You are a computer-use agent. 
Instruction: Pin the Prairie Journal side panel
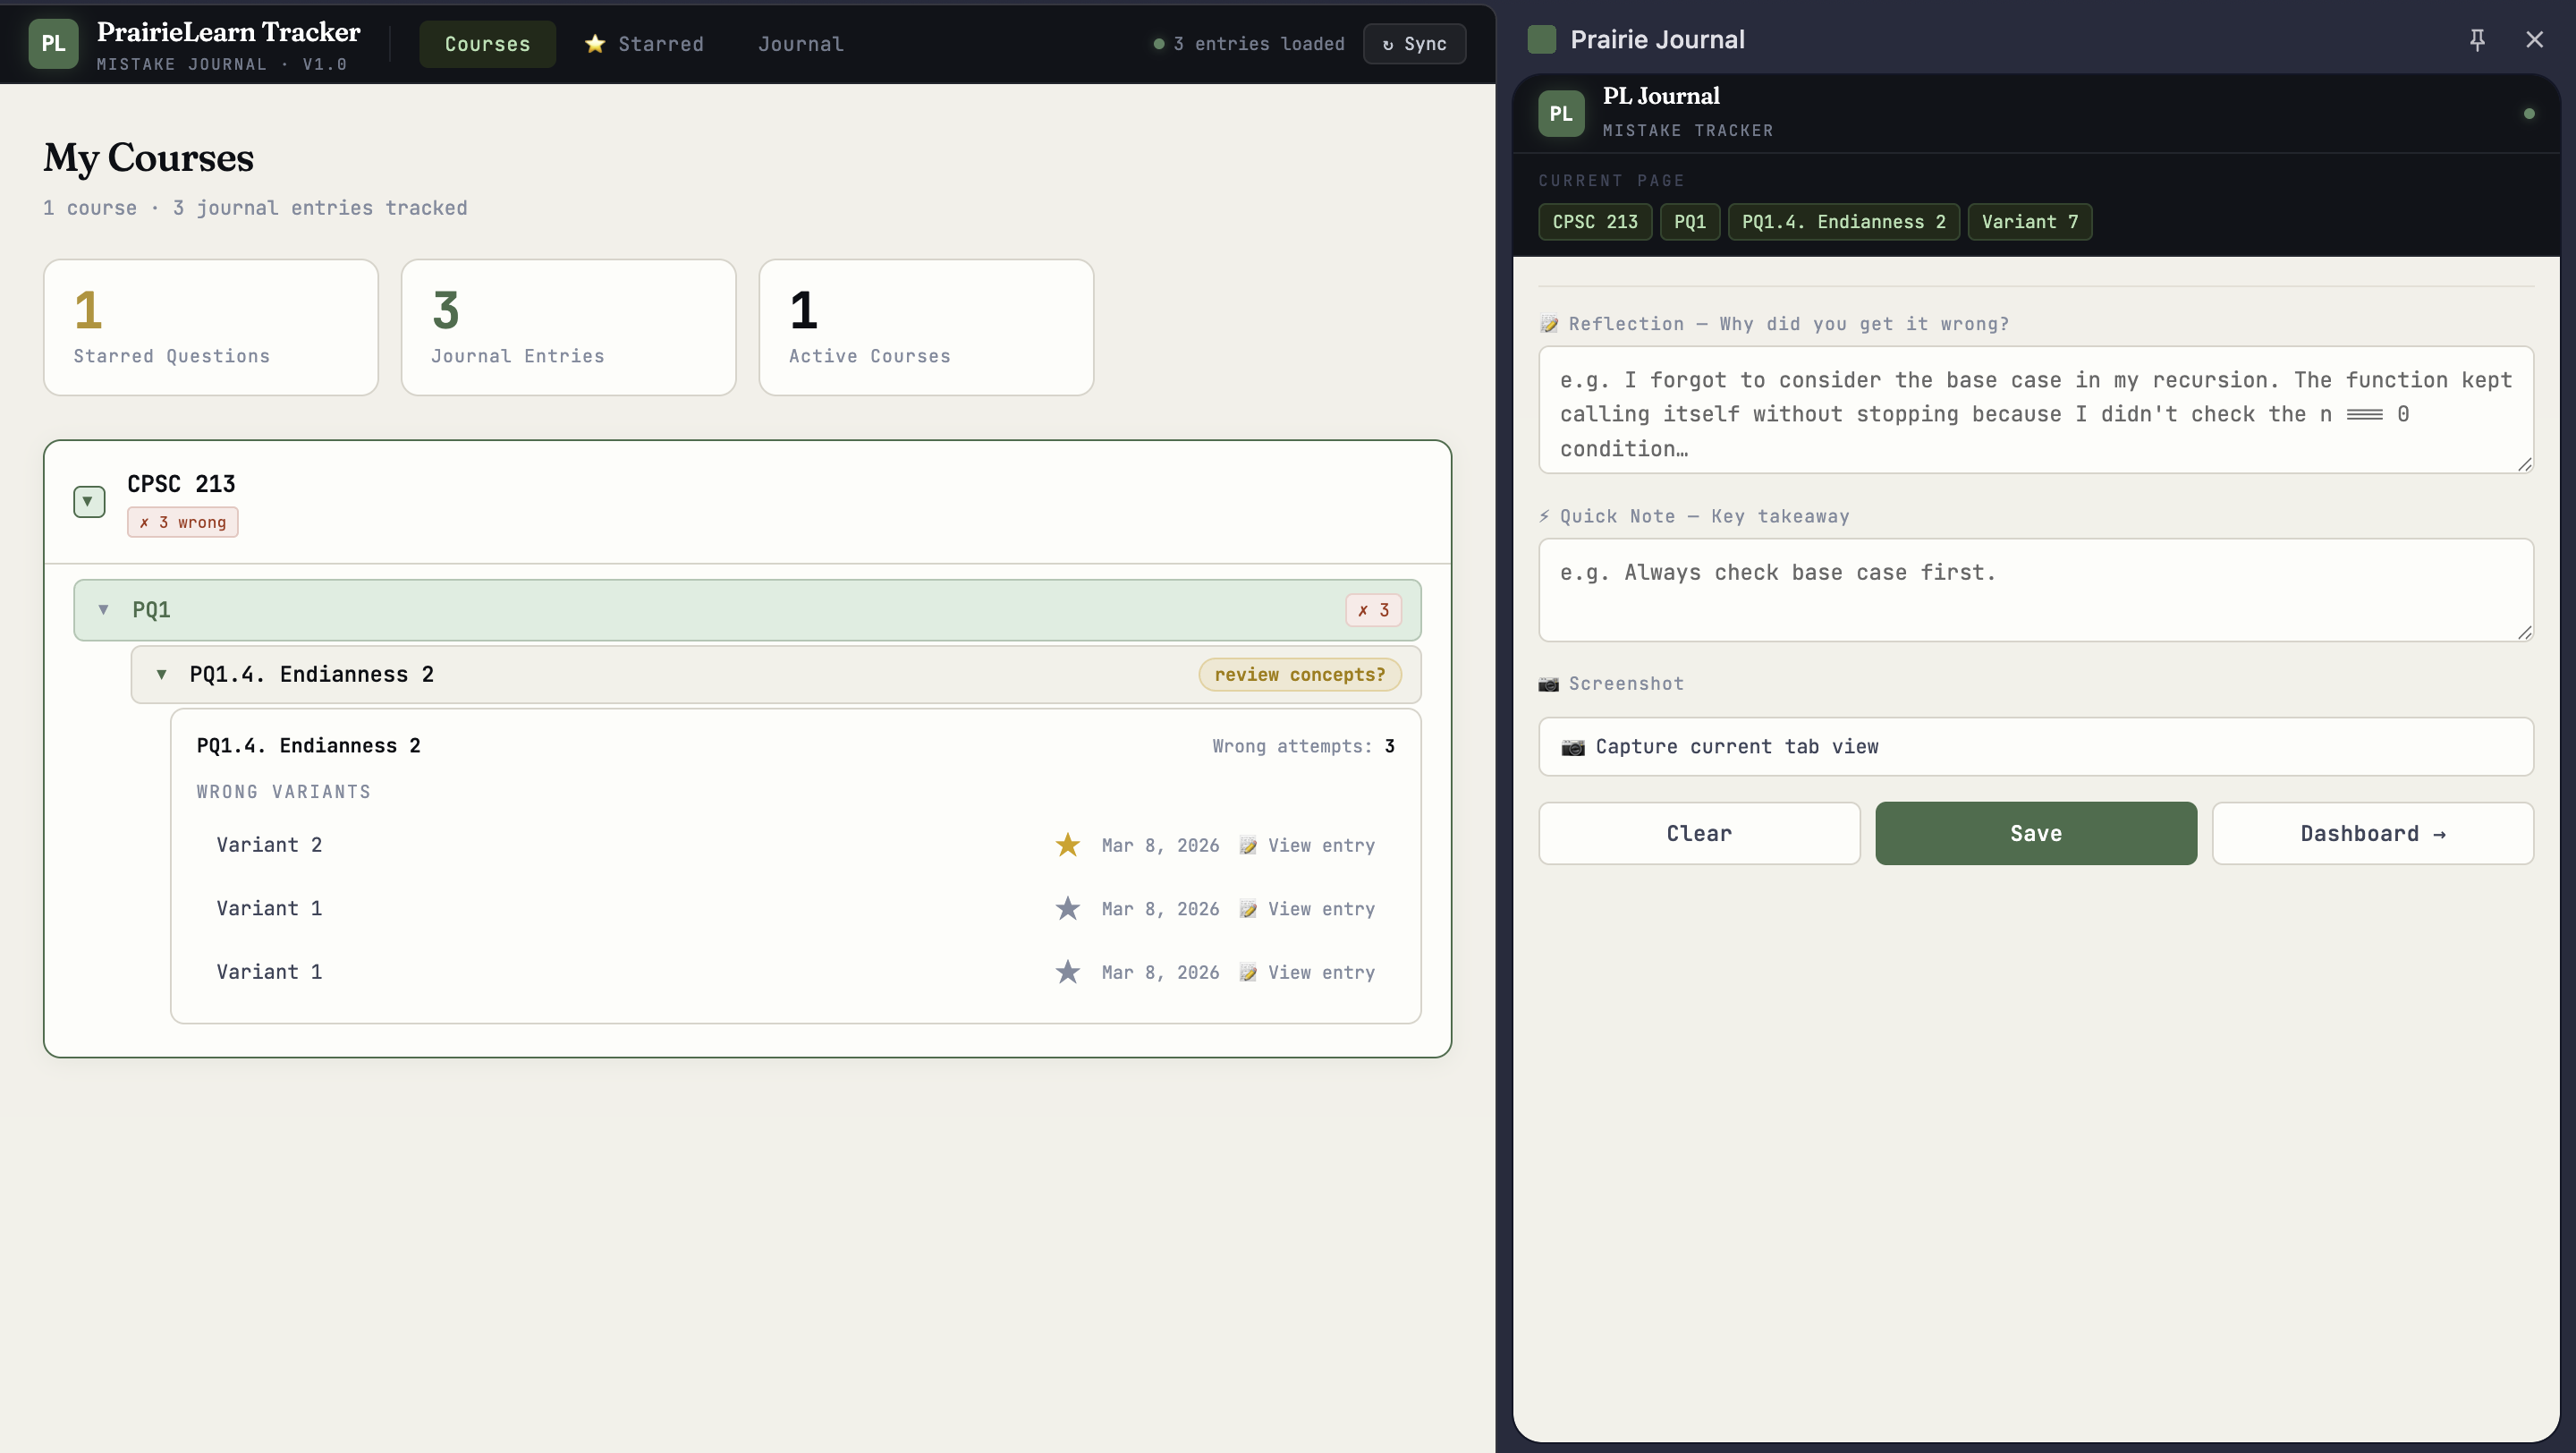click(x=2477, y=39)
